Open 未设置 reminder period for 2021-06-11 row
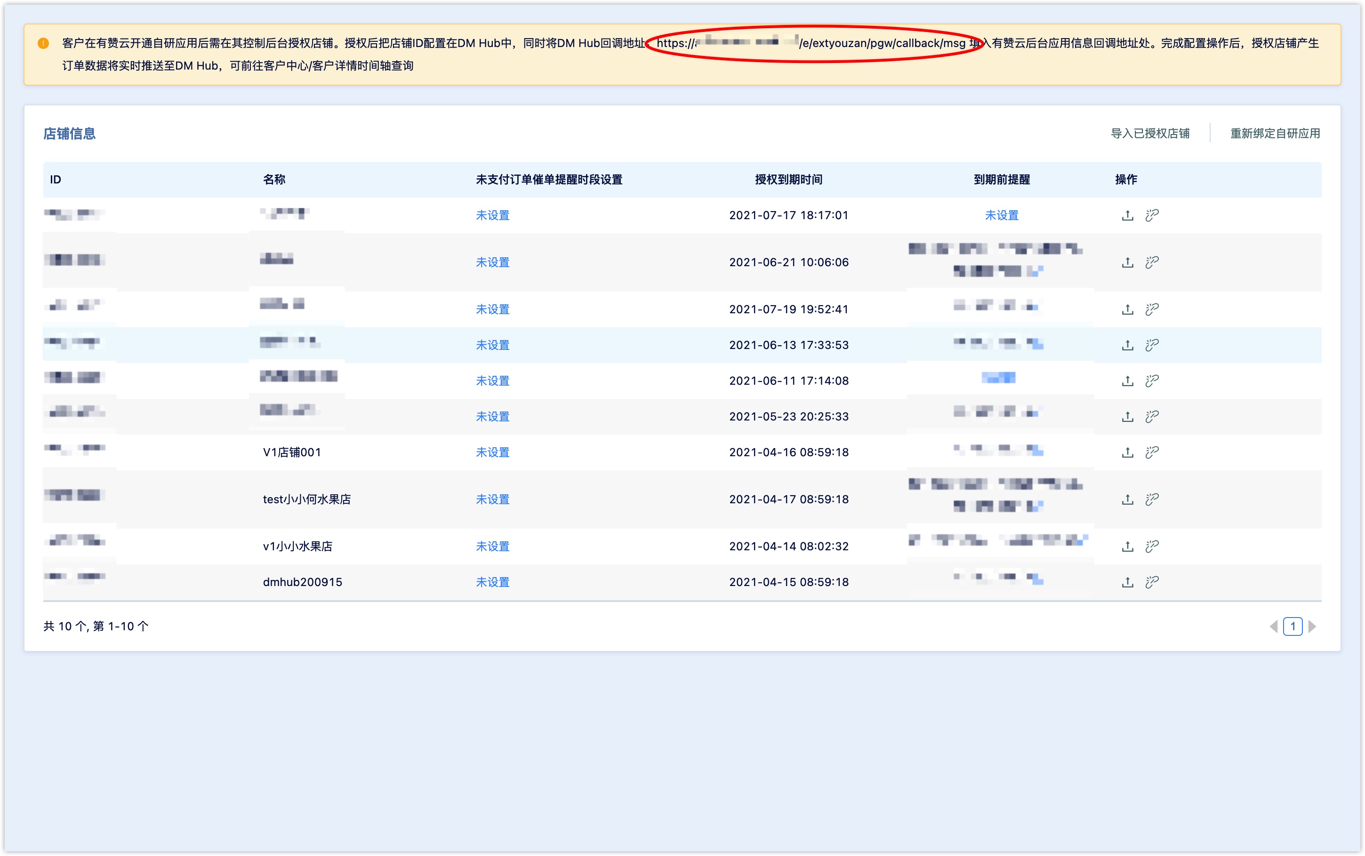 (492, 380)
